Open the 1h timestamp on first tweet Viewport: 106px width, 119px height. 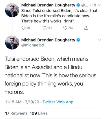[x=94, y=5]
